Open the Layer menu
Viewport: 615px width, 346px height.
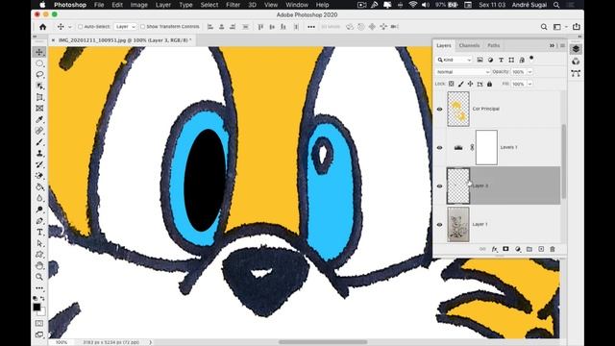(x=162, y=5)
